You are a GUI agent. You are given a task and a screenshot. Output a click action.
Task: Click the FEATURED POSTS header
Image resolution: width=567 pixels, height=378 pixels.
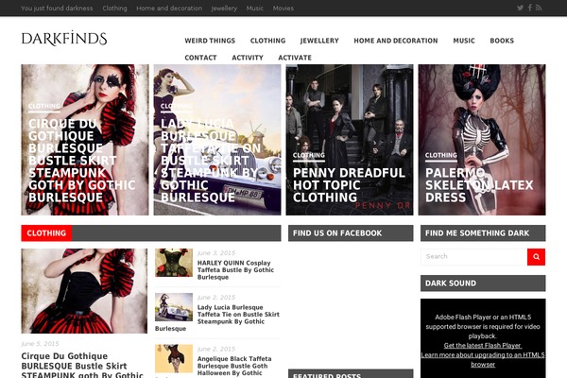point(351,373)
